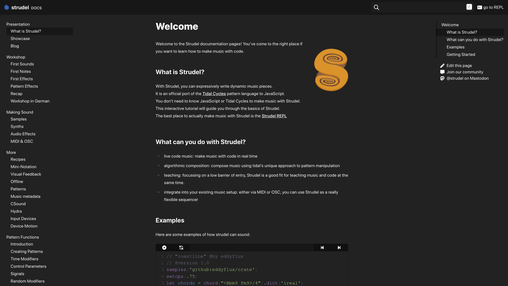The height and width of the screenshot is (286, 508).
Task: Jump to Getting Started section
Action: pos(461,55)
